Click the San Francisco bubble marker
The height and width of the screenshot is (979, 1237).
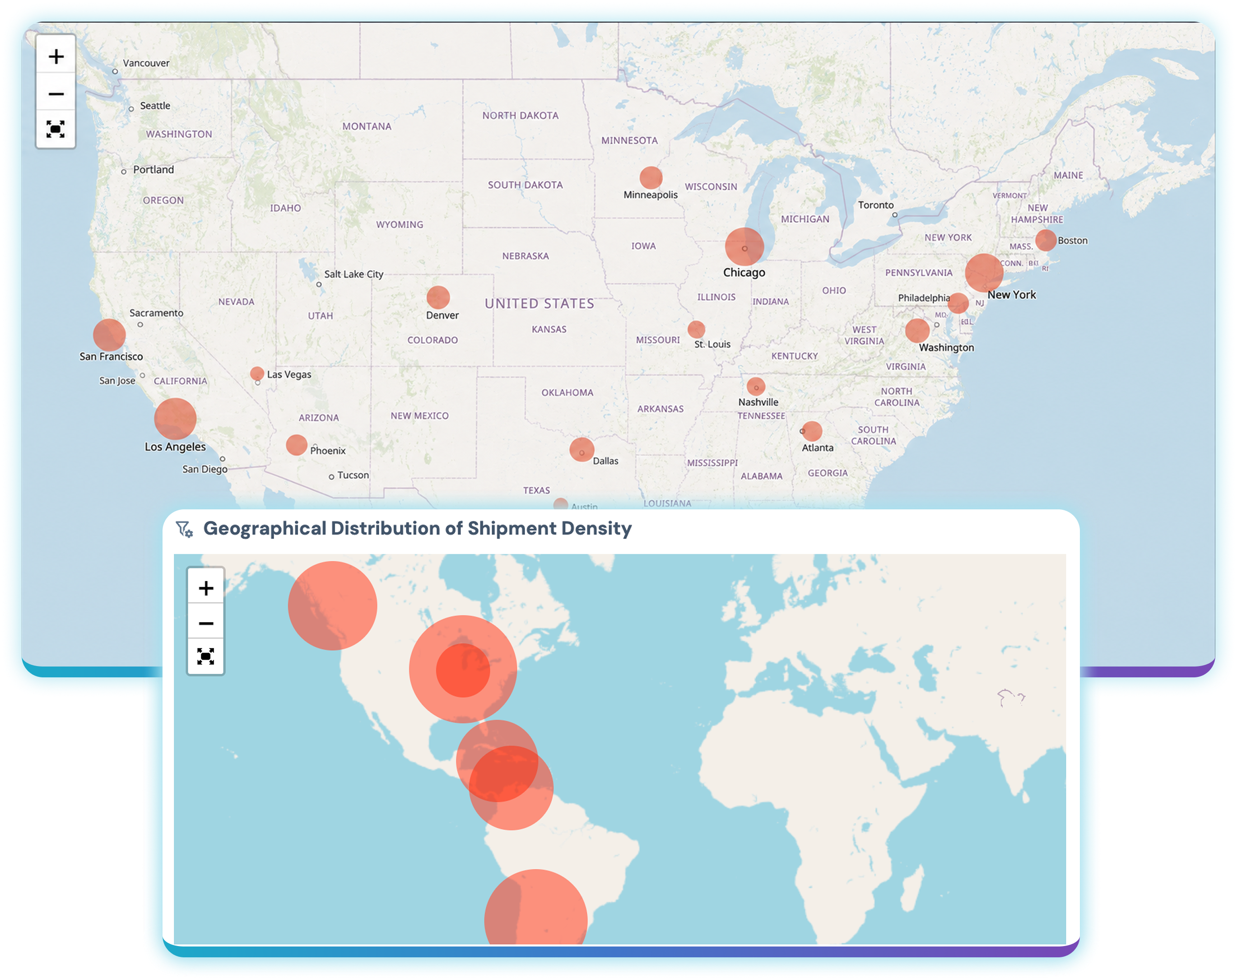[x=109, y=335]
